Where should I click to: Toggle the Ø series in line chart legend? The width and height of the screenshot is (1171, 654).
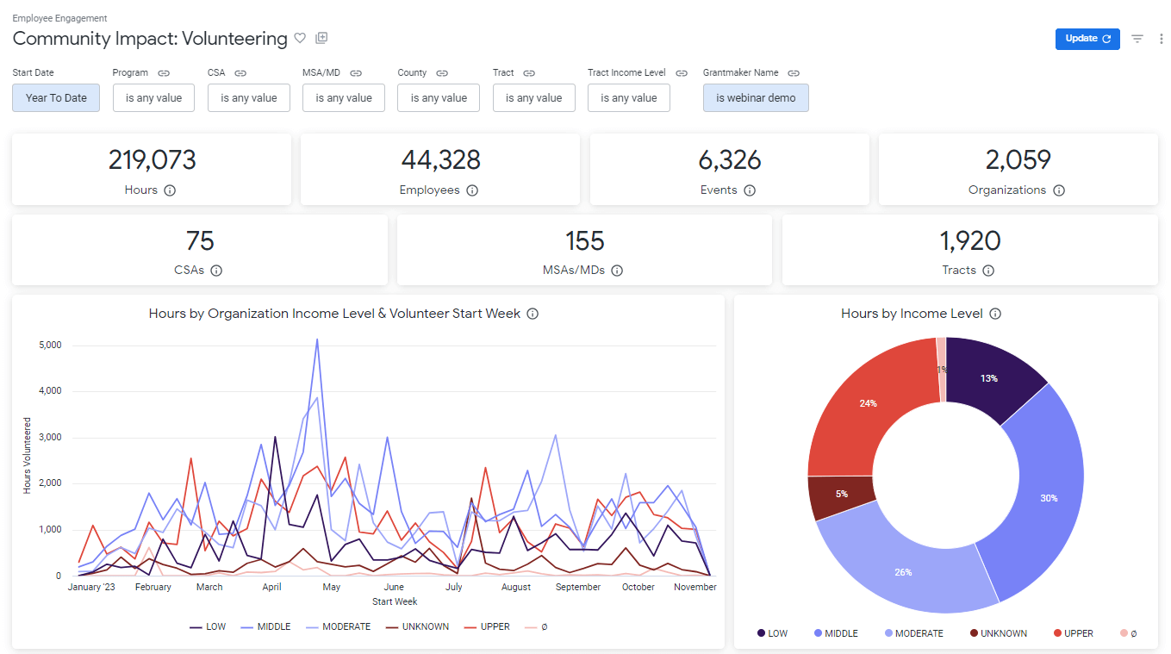click(x=536, y=626)
